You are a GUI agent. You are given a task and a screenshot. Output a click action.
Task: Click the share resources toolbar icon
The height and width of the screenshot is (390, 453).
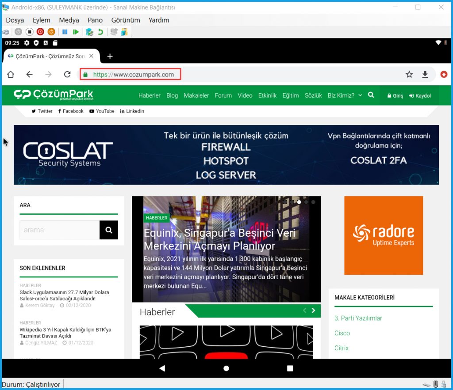point(124,32)
